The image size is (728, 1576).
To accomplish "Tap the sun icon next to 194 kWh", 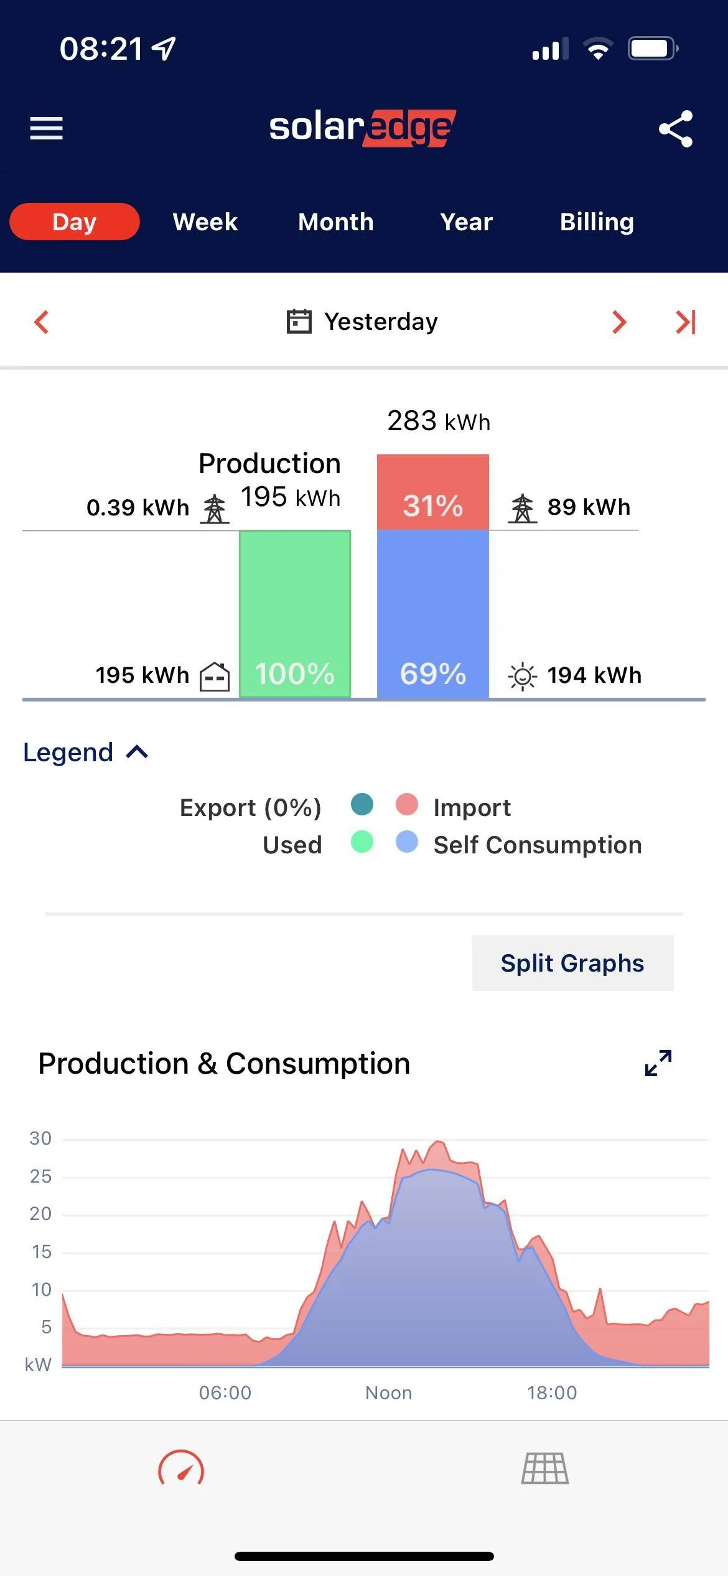I will coord(523,676).
